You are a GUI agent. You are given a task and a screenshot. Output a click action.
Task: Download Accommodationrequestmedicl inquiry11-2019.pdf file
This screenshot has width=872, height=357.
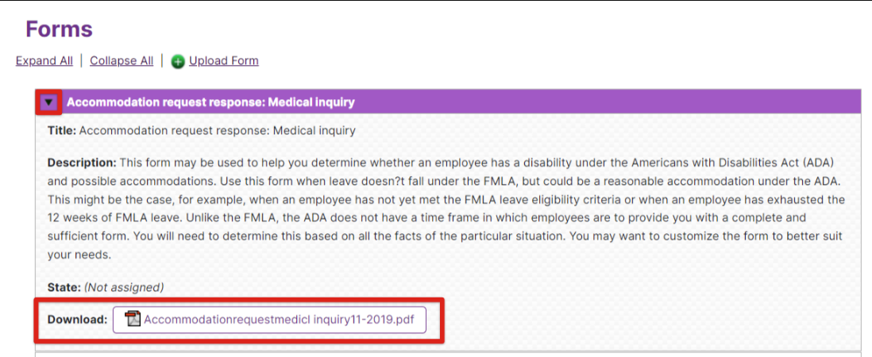[x=277, y=319]
